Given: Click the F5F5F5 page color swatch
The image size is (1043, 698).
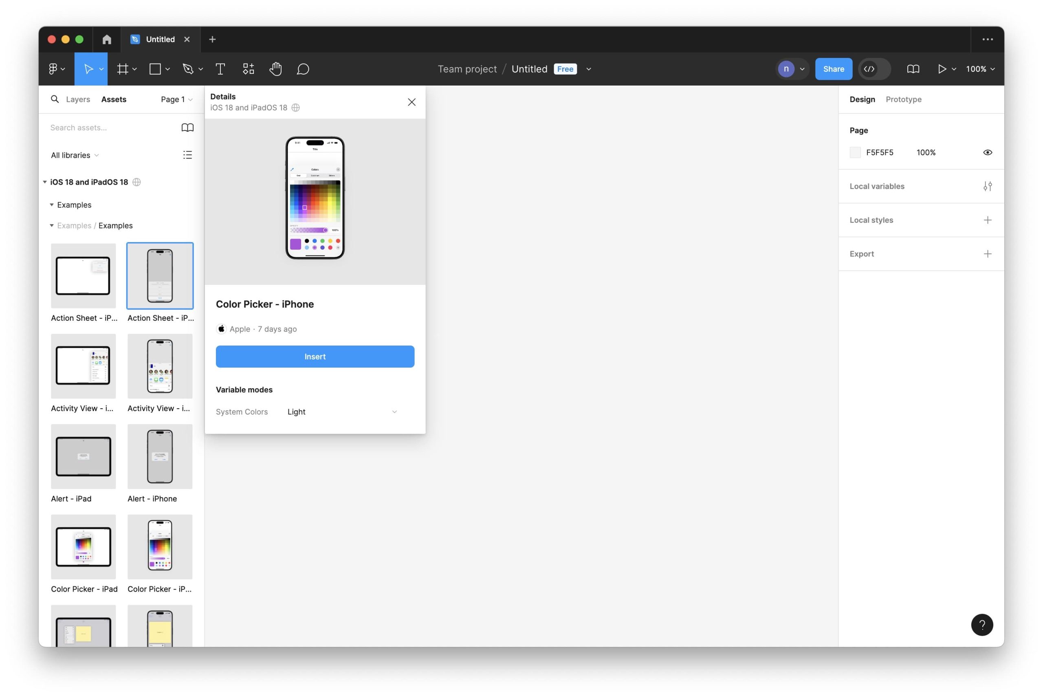Looking at the screenshot, I should coord(855,152).
